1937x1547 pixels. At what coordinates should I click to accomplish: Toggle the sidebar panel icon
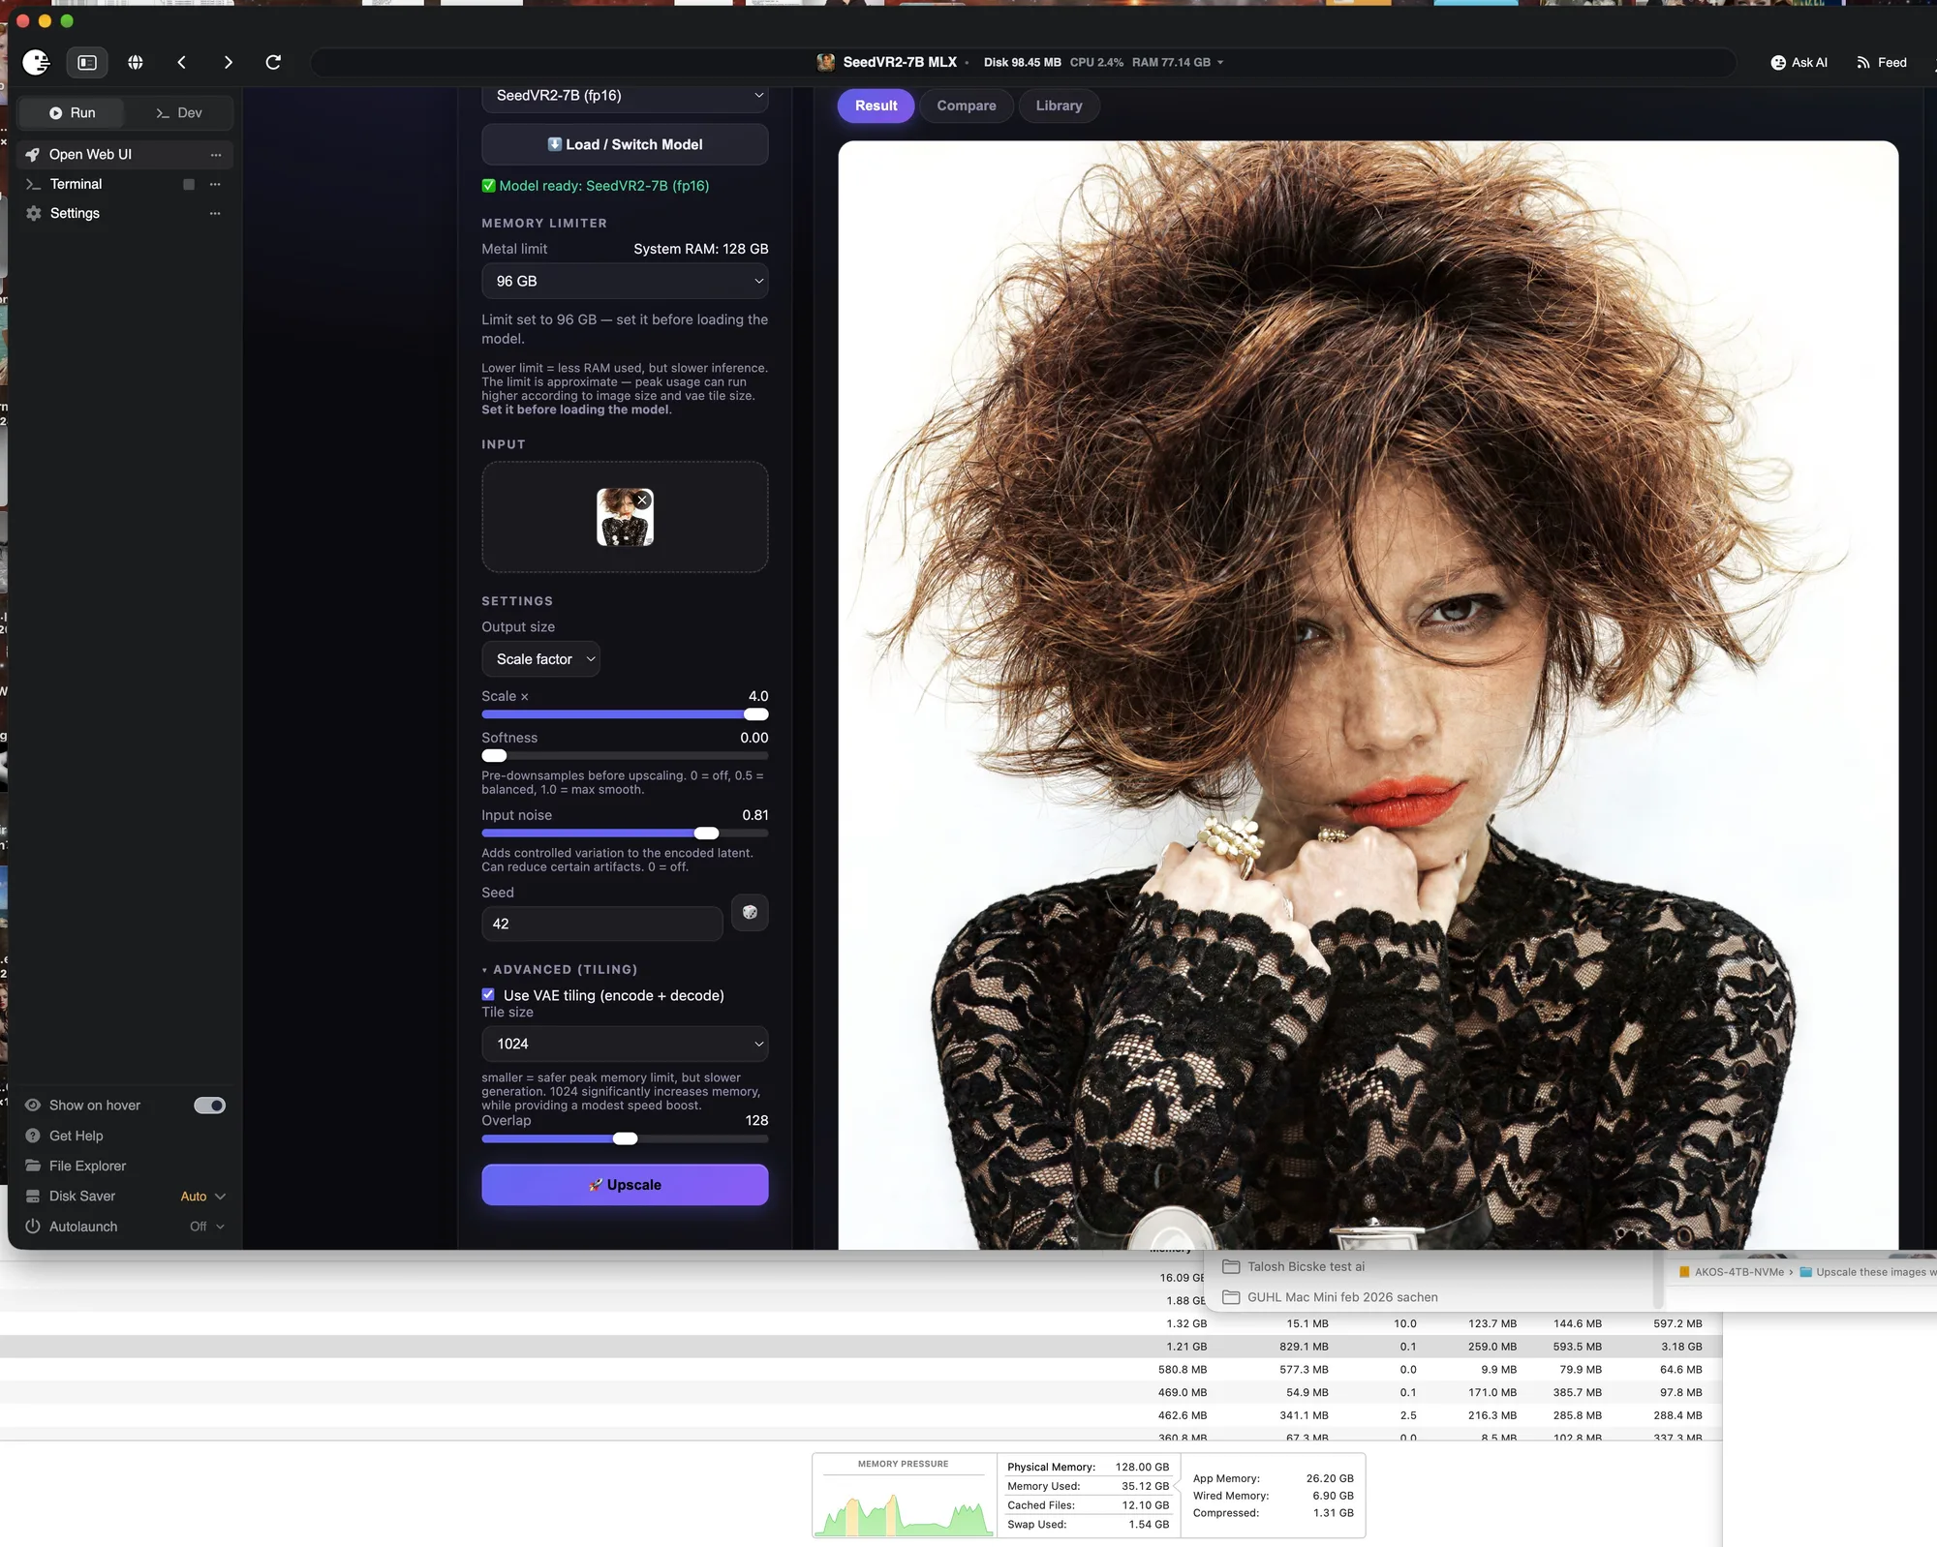(87, 62)
